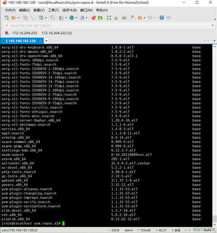
Task: Click xorg-x11-server-Xephyr.x86_64 entry
Action: point(31,120)
